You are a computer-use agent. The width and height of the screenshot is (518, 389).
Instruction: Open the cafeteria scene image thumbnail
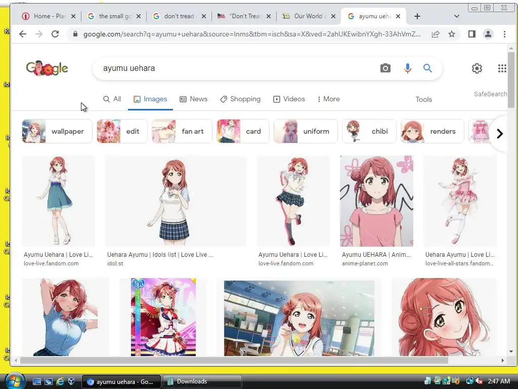pos(299,318)
